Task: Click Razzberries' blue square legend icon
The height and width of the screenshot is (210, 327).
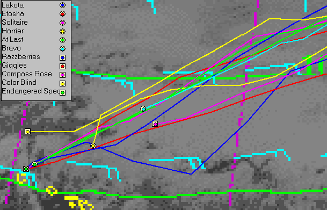Action: tap(62, 57)
